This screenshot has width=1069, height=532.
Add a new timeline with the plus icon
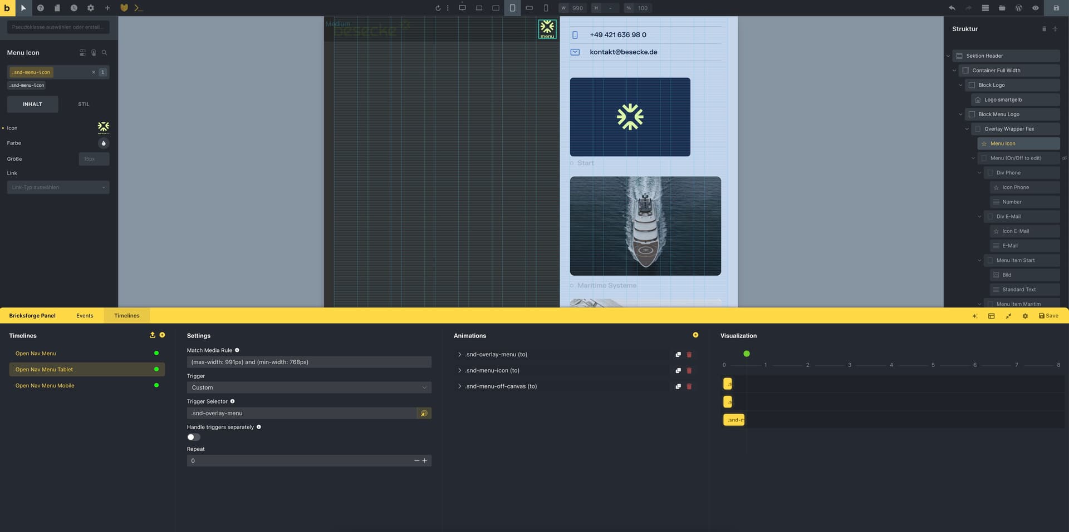point(162,335)
